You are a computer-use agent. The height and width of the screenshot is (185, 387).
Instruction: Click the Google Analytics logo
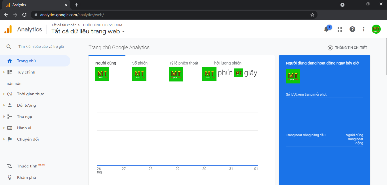point(8,29)
